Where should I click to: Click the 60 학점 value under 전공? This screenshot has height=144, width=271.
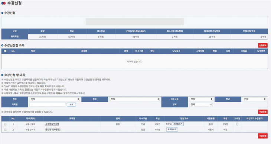tap(72, 37)
